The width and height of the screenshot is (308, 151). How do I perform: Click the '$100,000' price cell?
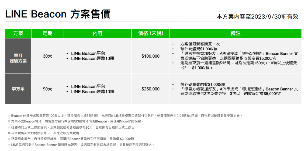151,56
